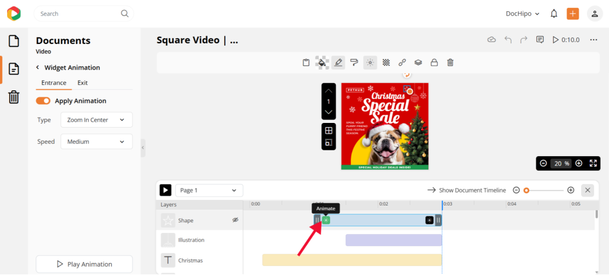Go back from Widget Animation
Screen dimensions: 609x275
[x=37, y=68]
